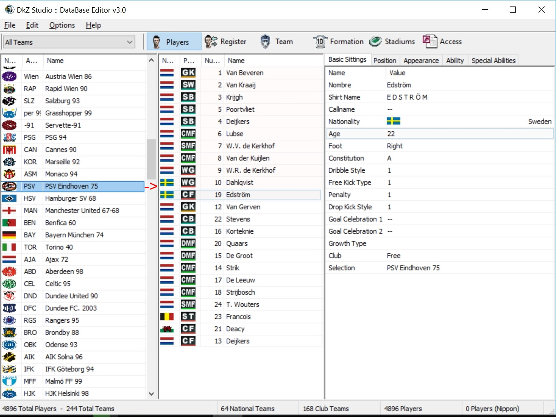Open the Options menu
556x417 pixels.
(62, 25)
